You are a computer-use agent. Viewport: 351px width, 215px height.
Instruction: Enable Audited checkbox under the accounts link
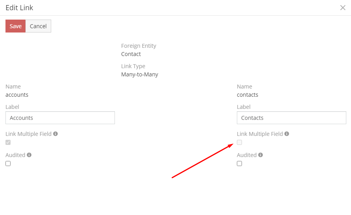point(8,164)
